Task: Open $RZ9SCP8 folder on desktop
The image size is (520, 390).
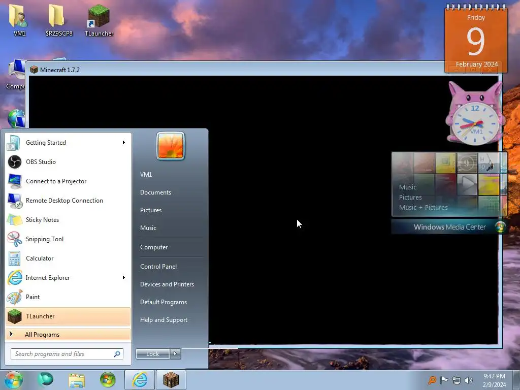Action: 59,20
